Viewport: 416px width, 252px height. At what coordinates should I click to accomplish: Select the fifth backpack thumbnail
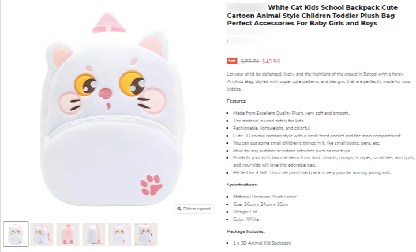point(119,234)
